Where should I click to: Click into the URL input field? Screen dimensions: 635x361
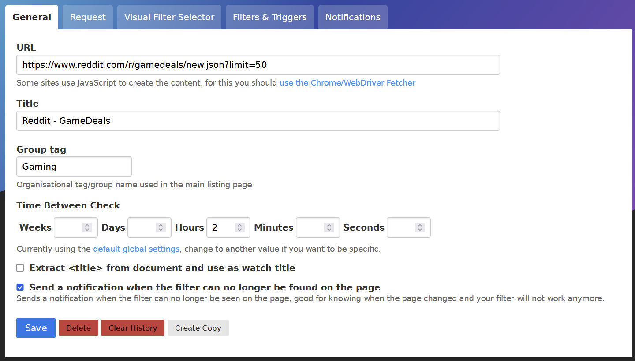click(x=258, y=65)
